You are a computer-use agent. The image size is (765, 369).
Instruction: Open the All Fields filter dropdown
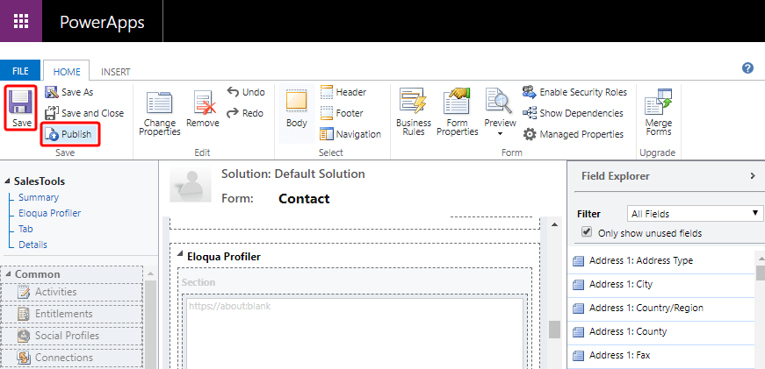pos(695,213)
